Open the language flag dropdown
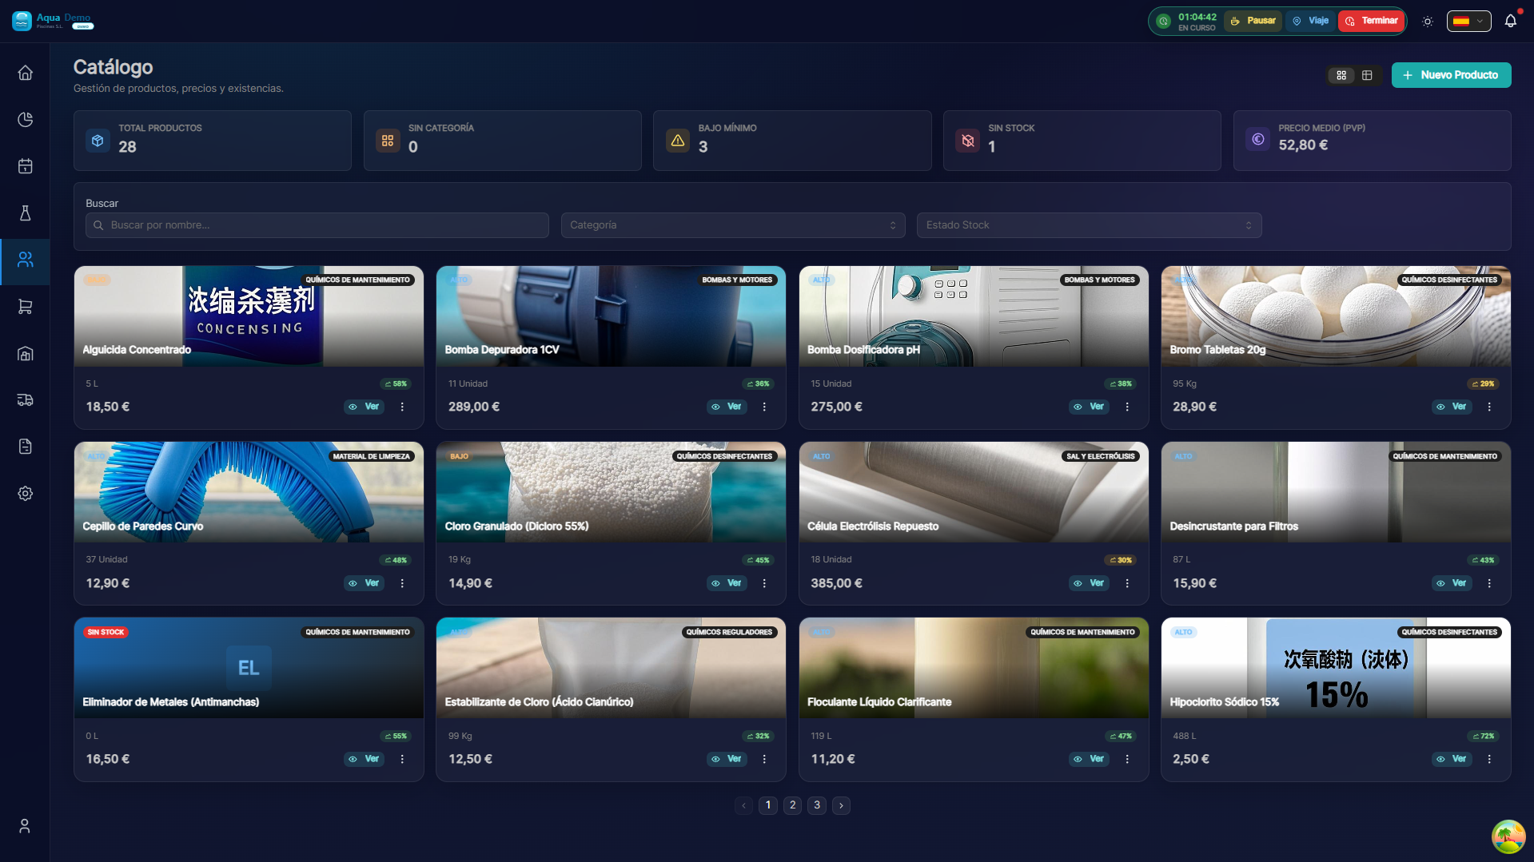 pyautogui.click(x=1468, y=22)
